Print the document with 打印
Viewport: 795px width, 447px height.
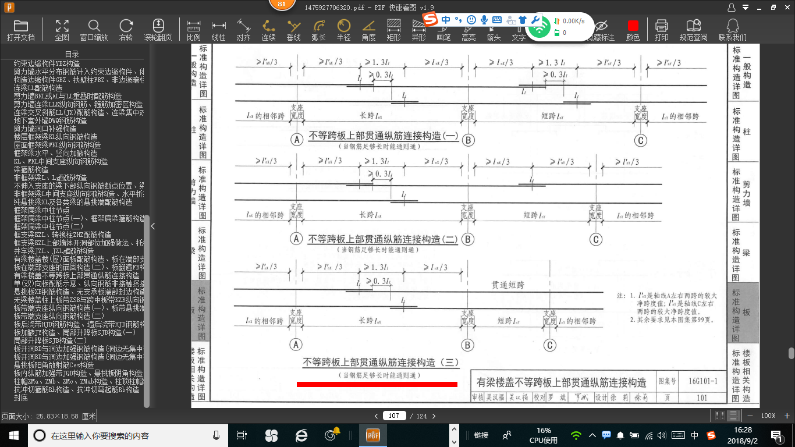point(661,30)
